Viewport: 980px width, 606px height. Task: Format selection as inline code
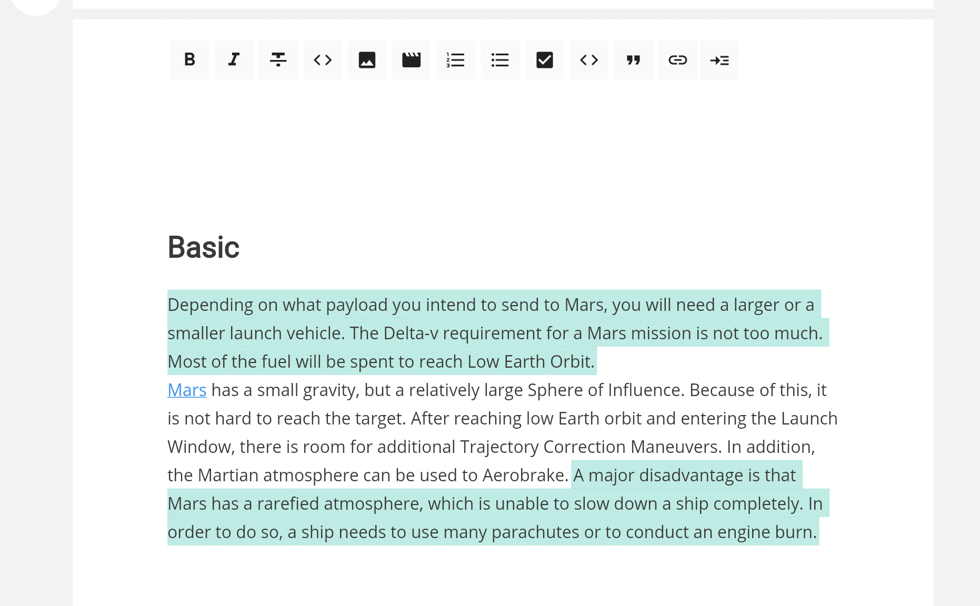[x=322, y=60]
